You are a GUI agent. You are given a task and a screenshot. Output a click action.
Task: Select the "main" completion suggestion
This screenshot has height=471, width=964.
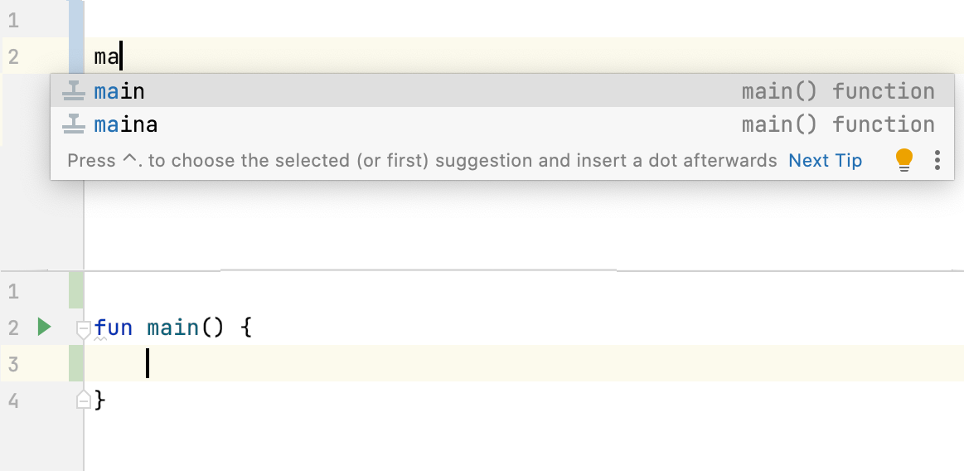click(x=119, y=90)
